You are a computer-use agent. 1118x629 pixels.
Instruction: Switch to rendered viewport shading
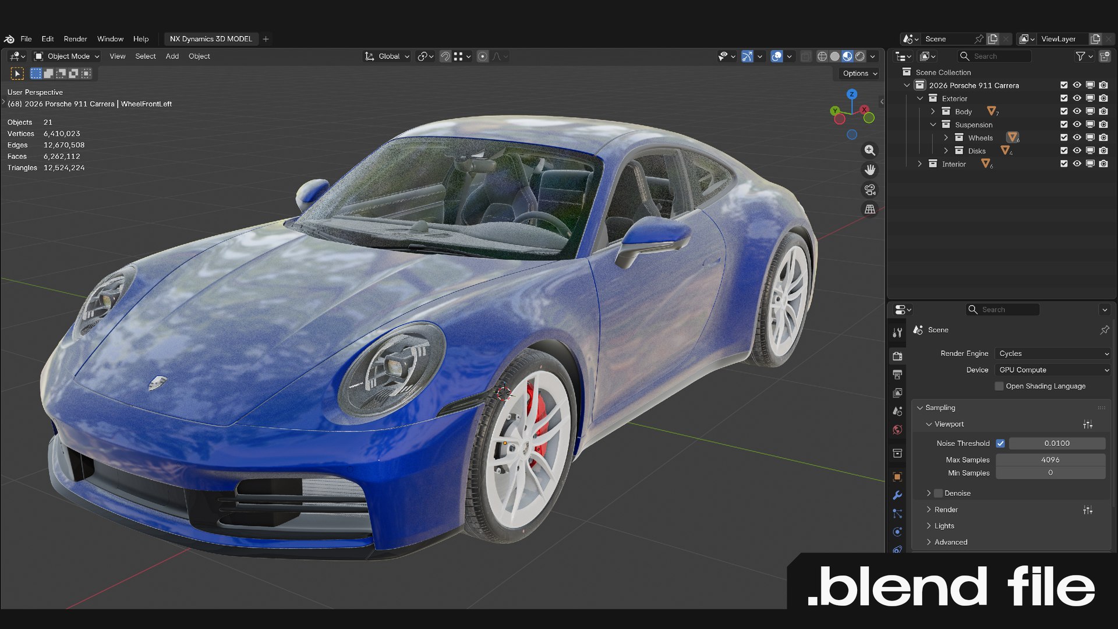pos(860,56)
